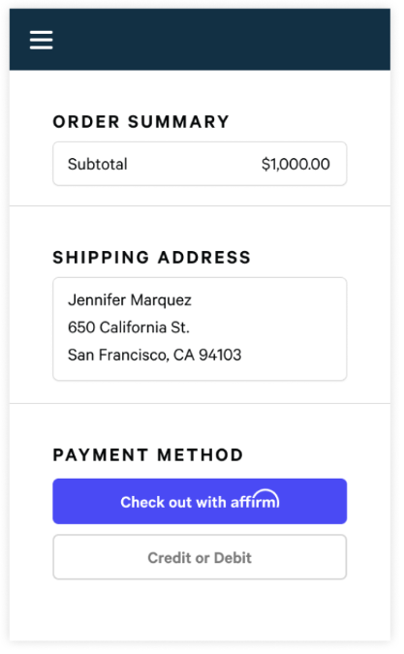Click the word Debit on the payment button
This screenshot has height=654, width=404.
[233, 558]
